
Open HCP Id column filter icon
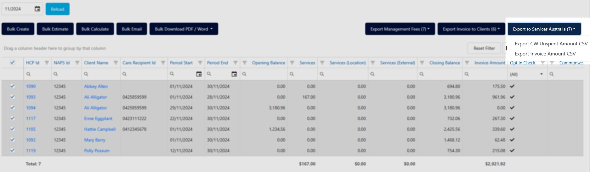[47, 63]
